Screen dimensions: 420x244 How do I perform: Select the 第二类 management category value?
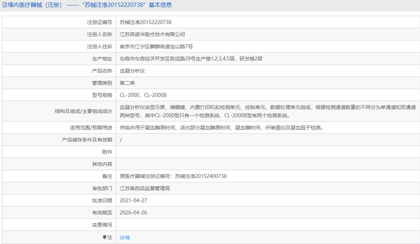[127, 83]
